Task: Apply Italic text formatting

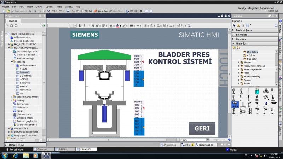Action: [x=84, y=26]
